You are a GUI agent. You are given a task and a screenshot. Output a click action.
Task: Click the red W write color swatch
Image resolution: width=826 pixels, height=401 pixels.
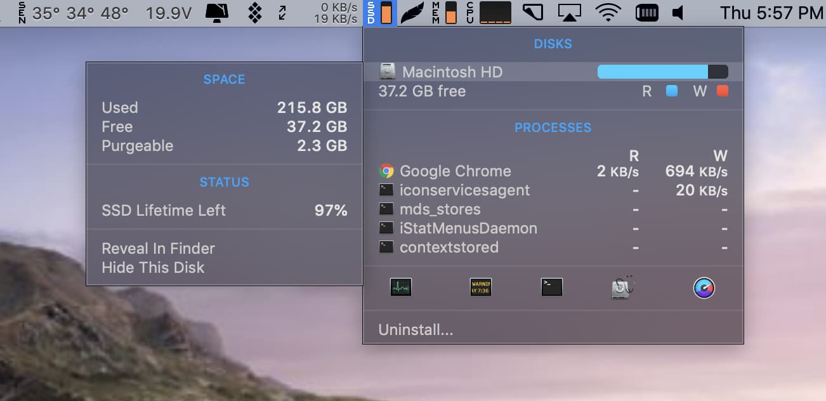[722, 91]
